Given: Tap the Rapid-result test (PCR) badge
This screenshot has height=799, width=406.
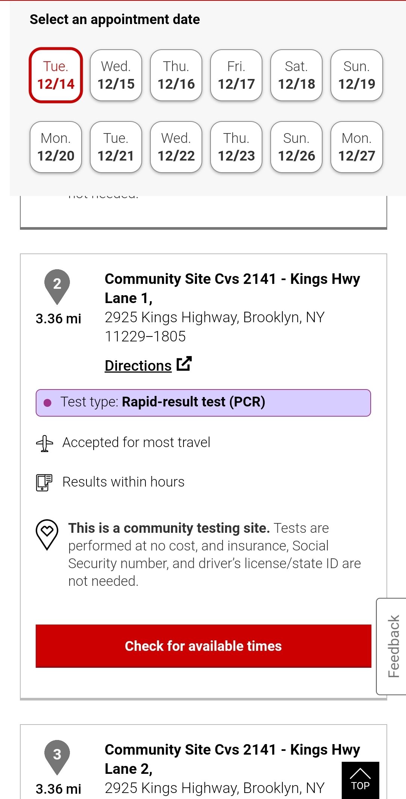Looking at the screenshot, I should point(203,403).
